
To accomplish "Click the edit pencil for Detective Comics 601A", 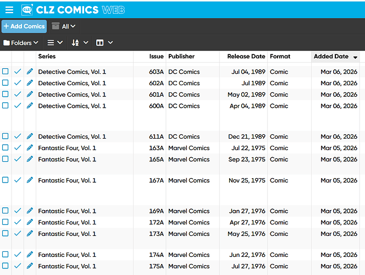I will [30, 94].
